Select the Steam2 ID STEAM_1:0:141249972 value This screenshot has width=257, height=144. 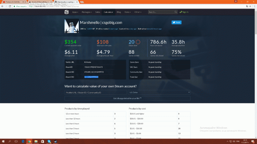pyautogui.click(x=94, y=72)
